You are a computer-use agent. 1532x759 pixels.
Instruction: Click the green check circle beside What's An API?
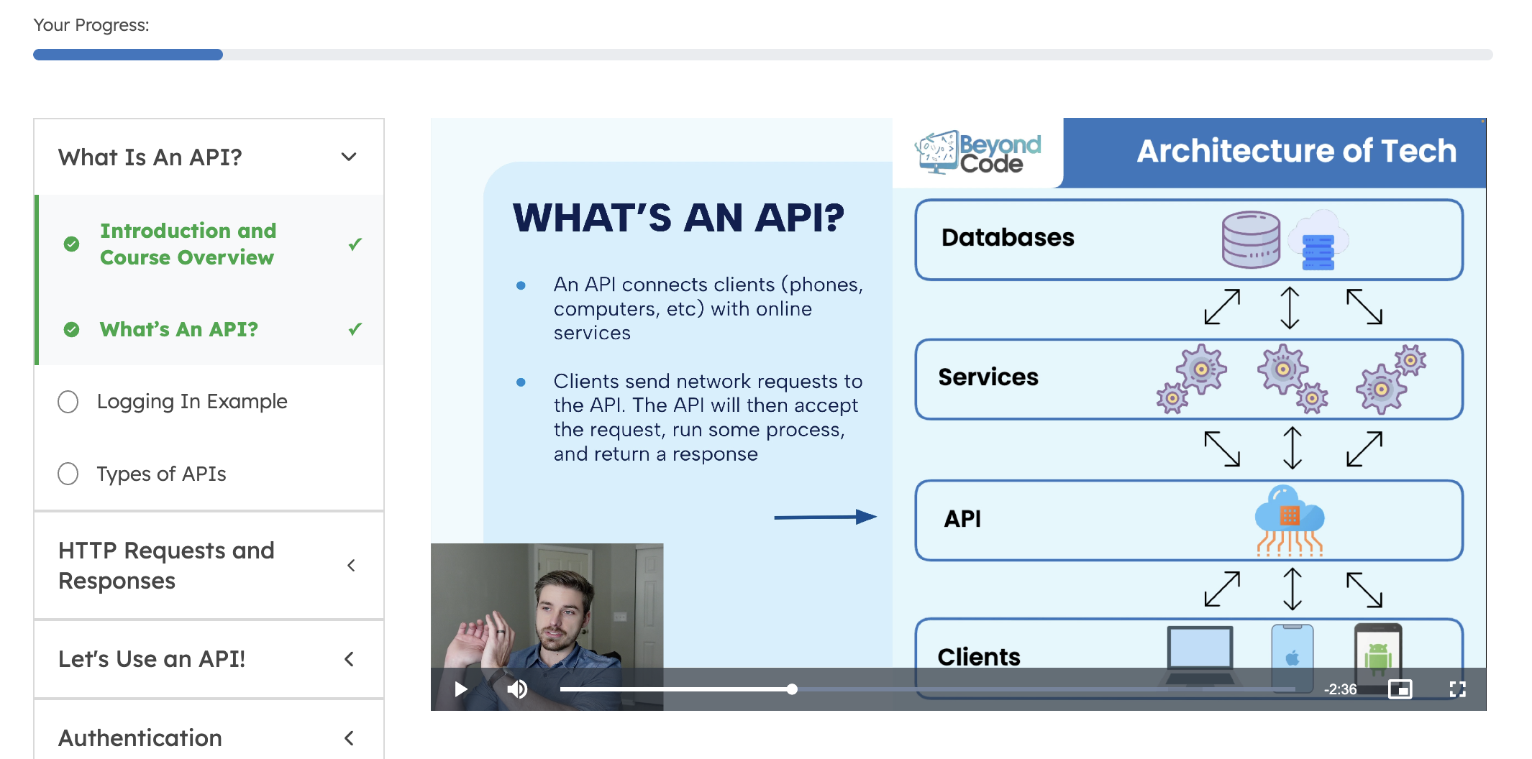(71, 329)
